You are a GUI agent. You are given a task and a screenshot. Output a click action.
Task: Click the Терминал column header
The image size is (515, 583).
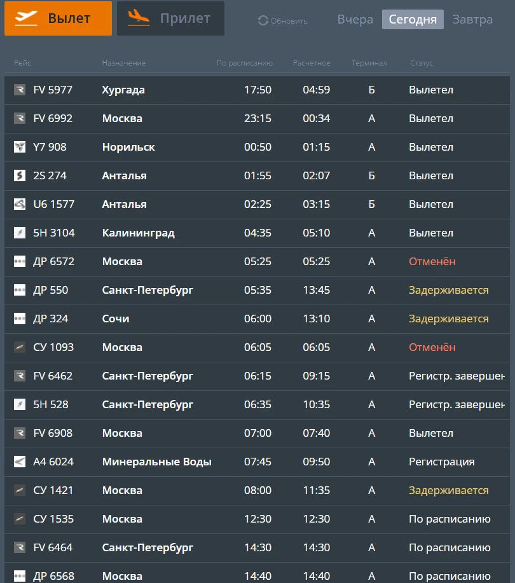point(369,63)
